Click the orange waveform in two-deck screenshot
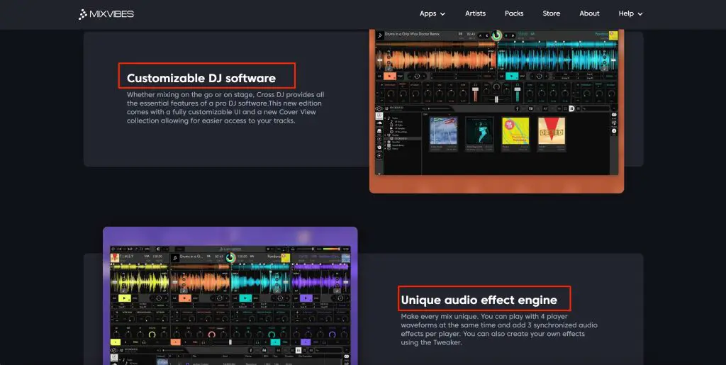Viewport: 726px width, 365px height. [x=435, y=60]
